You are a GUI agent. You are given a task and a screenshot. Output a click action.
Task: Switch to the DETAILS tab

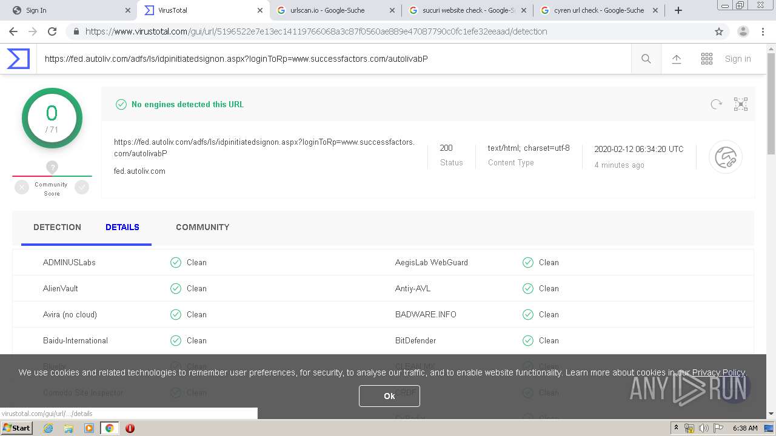pos(122,227)
